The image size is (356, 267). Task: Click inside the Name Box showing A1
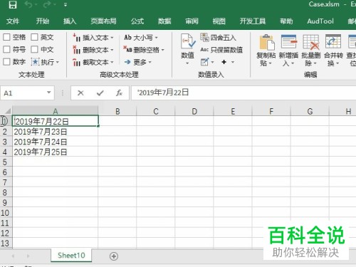click(23, 93)
